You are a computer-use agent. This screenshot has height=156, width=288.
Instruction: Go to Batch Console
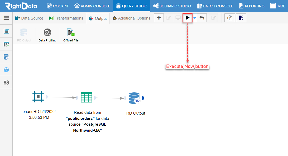pyautogui.click(x=215, y=6)
